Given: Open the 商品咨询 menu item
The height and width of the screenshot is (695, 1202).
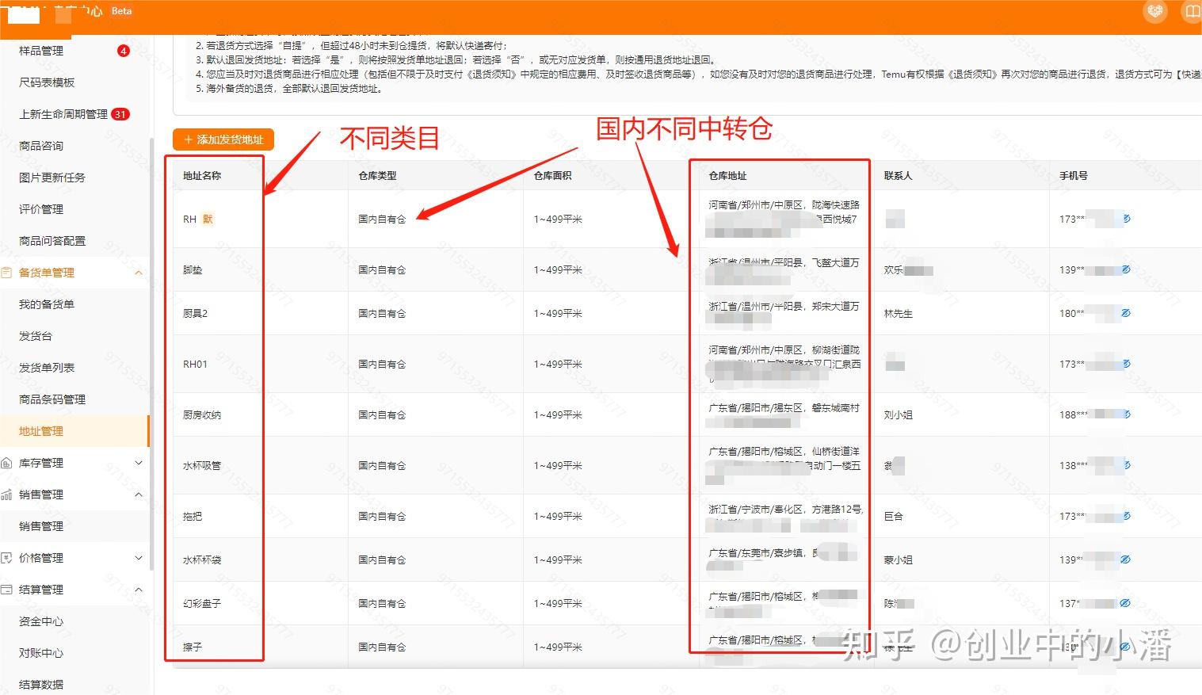Looking at the screenshot, I should click(41, 146).
